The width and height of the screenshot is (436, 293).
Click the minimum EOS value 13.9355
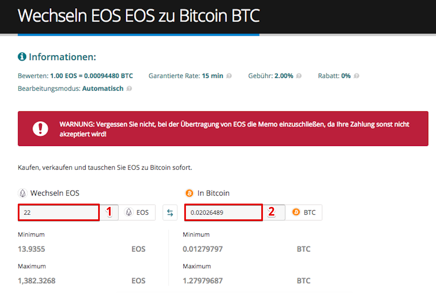[31, 249]
